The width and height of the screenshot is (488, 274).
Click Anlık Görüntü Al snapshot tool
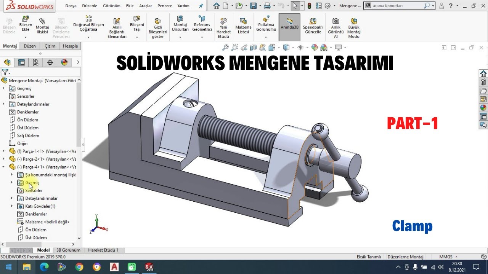(335, 28)
